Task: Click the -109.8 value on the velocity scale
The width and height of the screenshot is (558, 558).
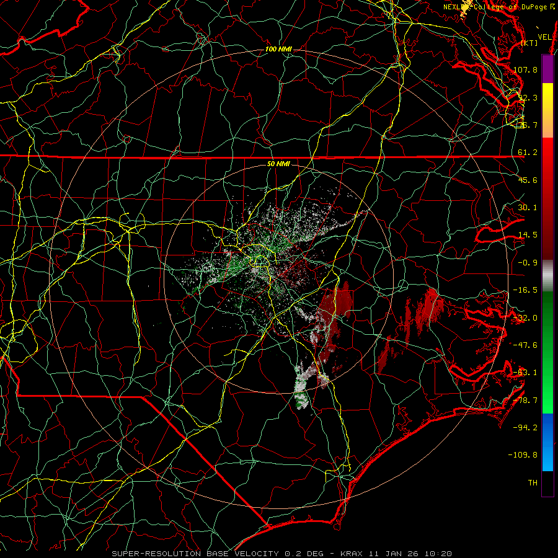Action: [523, 455]
